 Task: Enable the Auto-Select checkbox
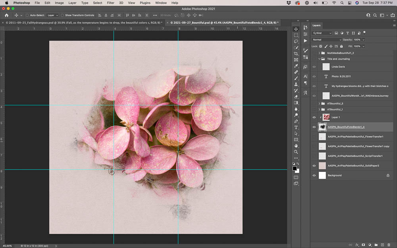click(27, 15)
